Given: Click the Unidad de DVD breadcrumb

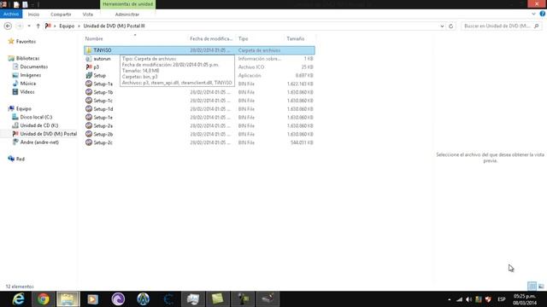Looking at the screenshot, I should [114, 26].
